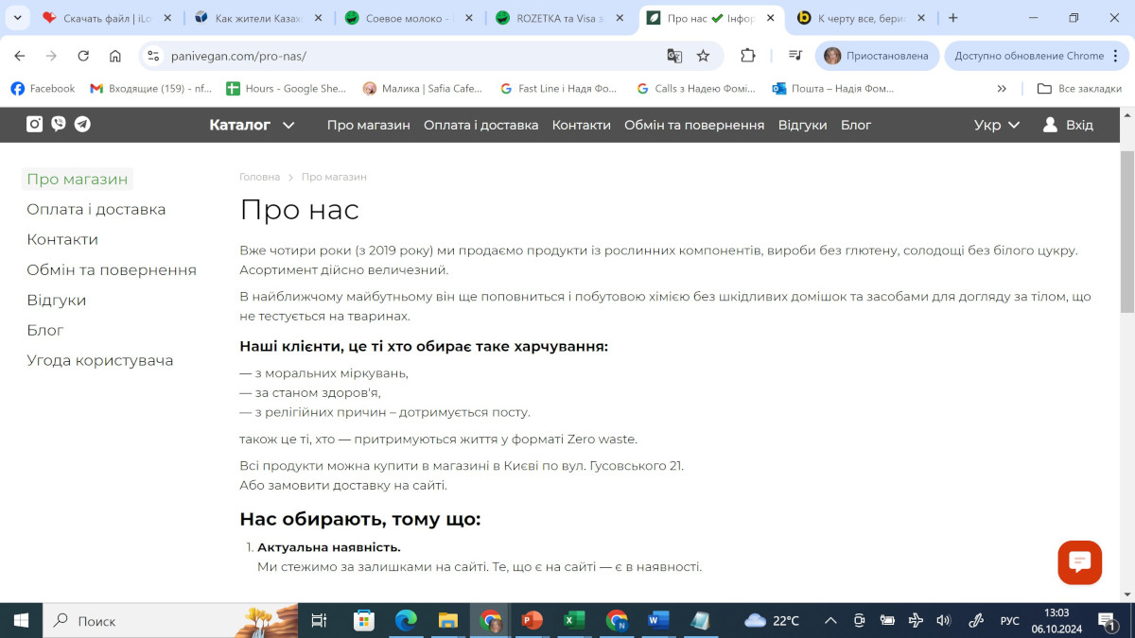Click the Google Translate icon in address bar
The height and width of the screenshot is (638, 1135).
click(x=674, y=56)
